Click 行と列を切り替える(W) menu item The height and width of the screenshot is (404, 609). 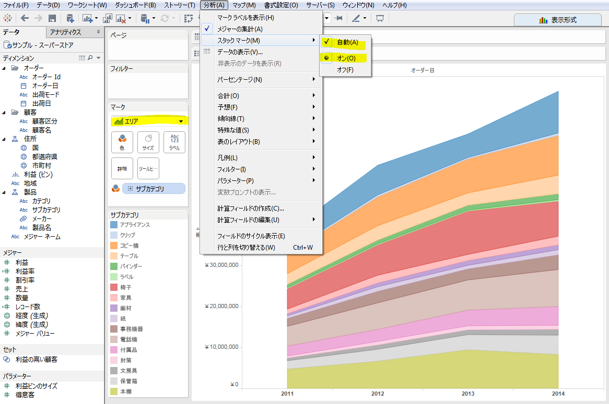(261, 248)
